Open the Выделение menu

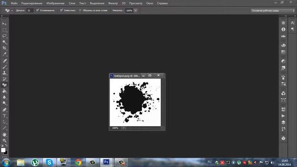tap(97, 3)
